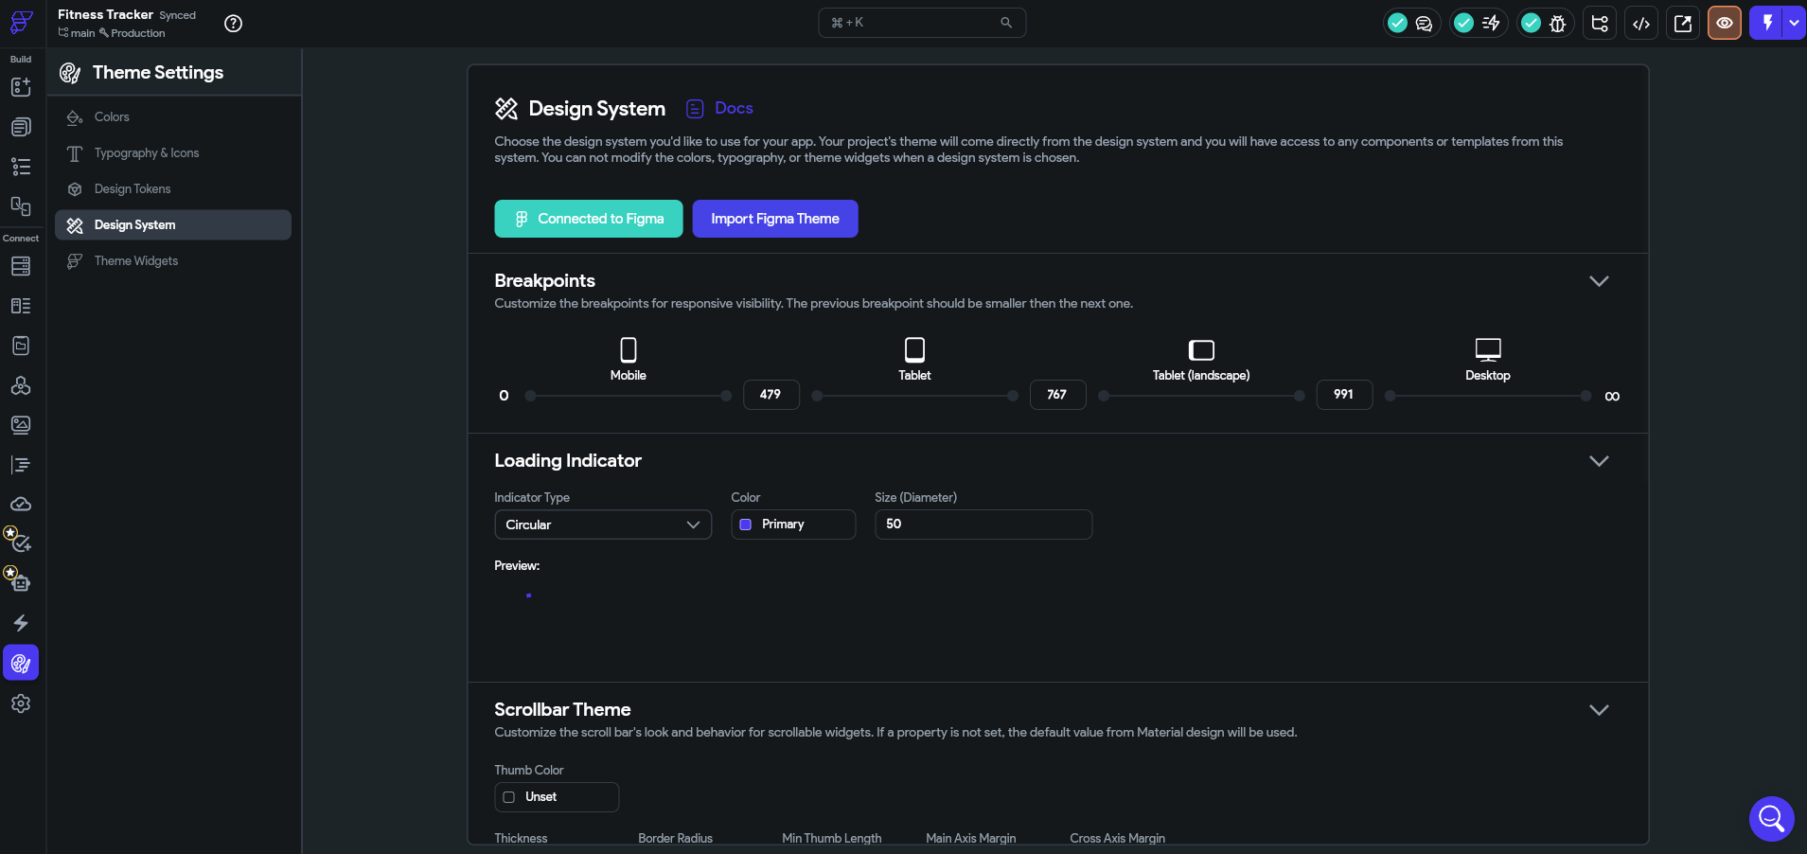Click the open-in-new-window share icon
The width and height of the screenshot is (1807, 854).
[1683, 24]
